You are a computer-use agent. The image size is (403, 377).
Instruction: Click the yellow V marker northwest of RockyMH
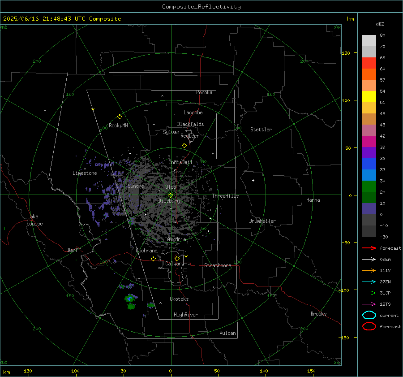point(93,109)
